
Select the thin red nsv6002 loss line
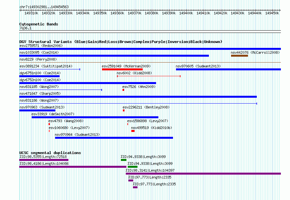click(149, 76)
